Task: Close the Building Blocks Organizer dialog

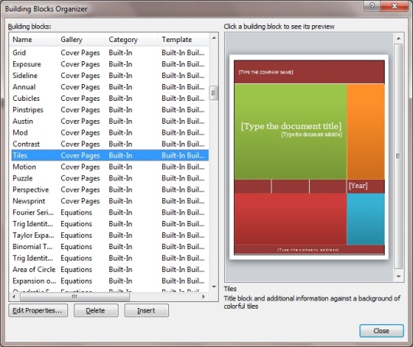Action: click(382, 331)
